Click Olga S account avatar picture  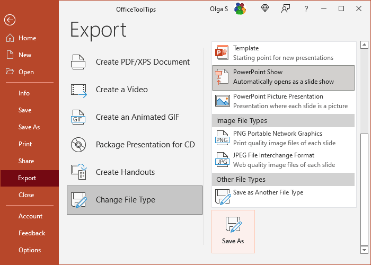[x=240, y=9]
